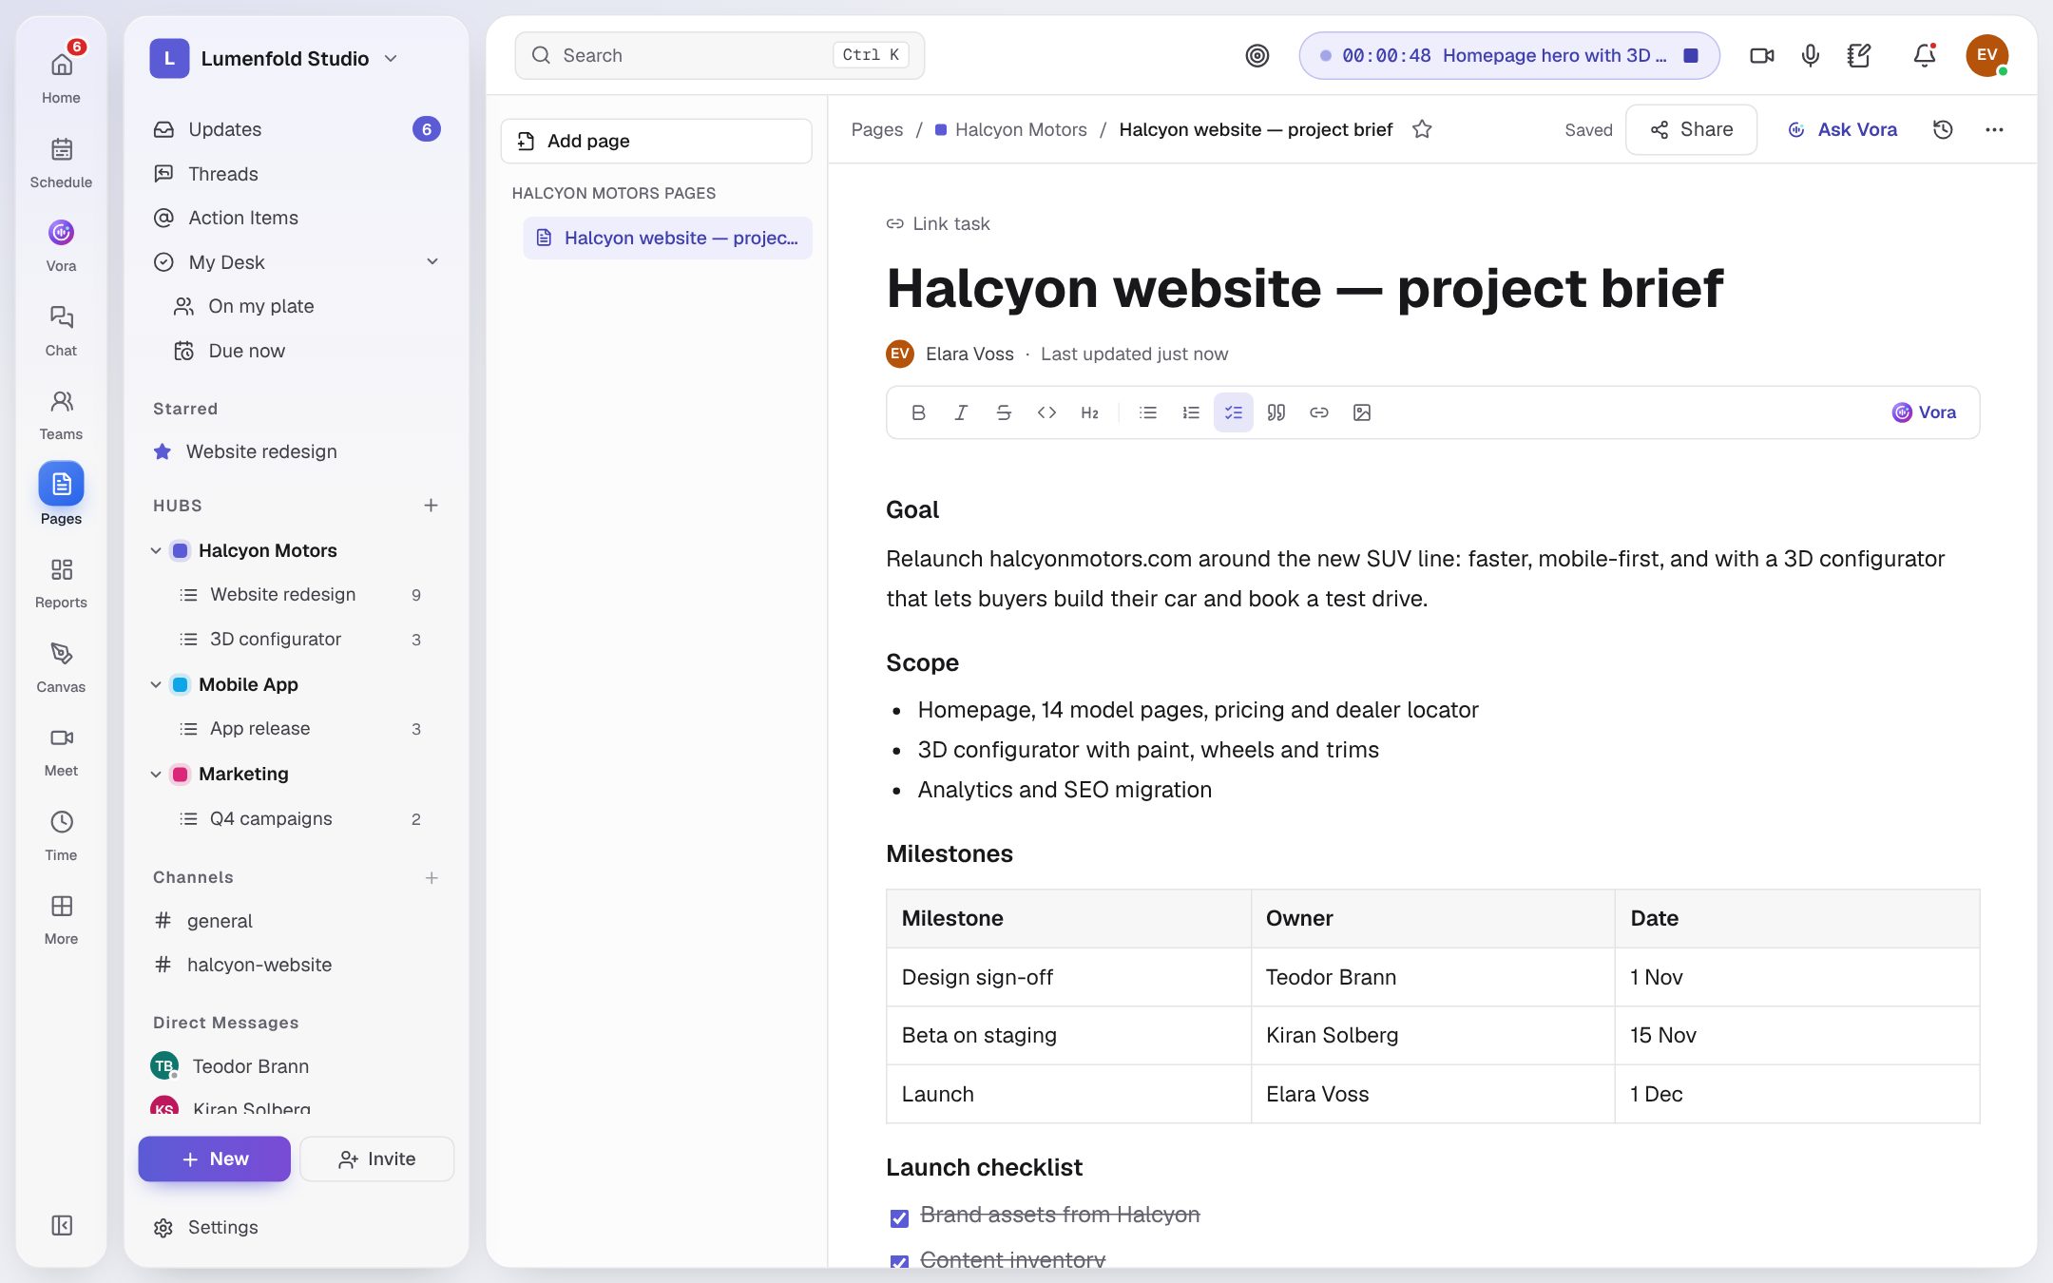Apply italic formatting in editor toolbar
The height and width of the screenshot is (1283, 2053).
point(961,412)
